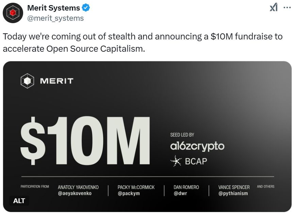Click the MERIT wordmark in the banner

coord(56,81)
